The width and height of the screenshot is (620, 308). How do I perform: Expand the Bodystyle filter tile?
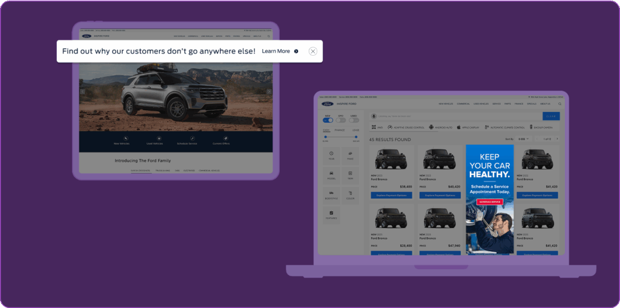[x=331, y=195]
